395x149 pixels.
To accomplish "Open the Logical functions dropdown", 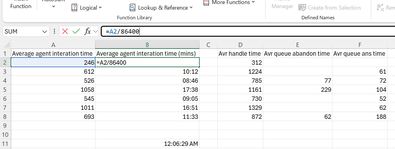I will 87,8.
